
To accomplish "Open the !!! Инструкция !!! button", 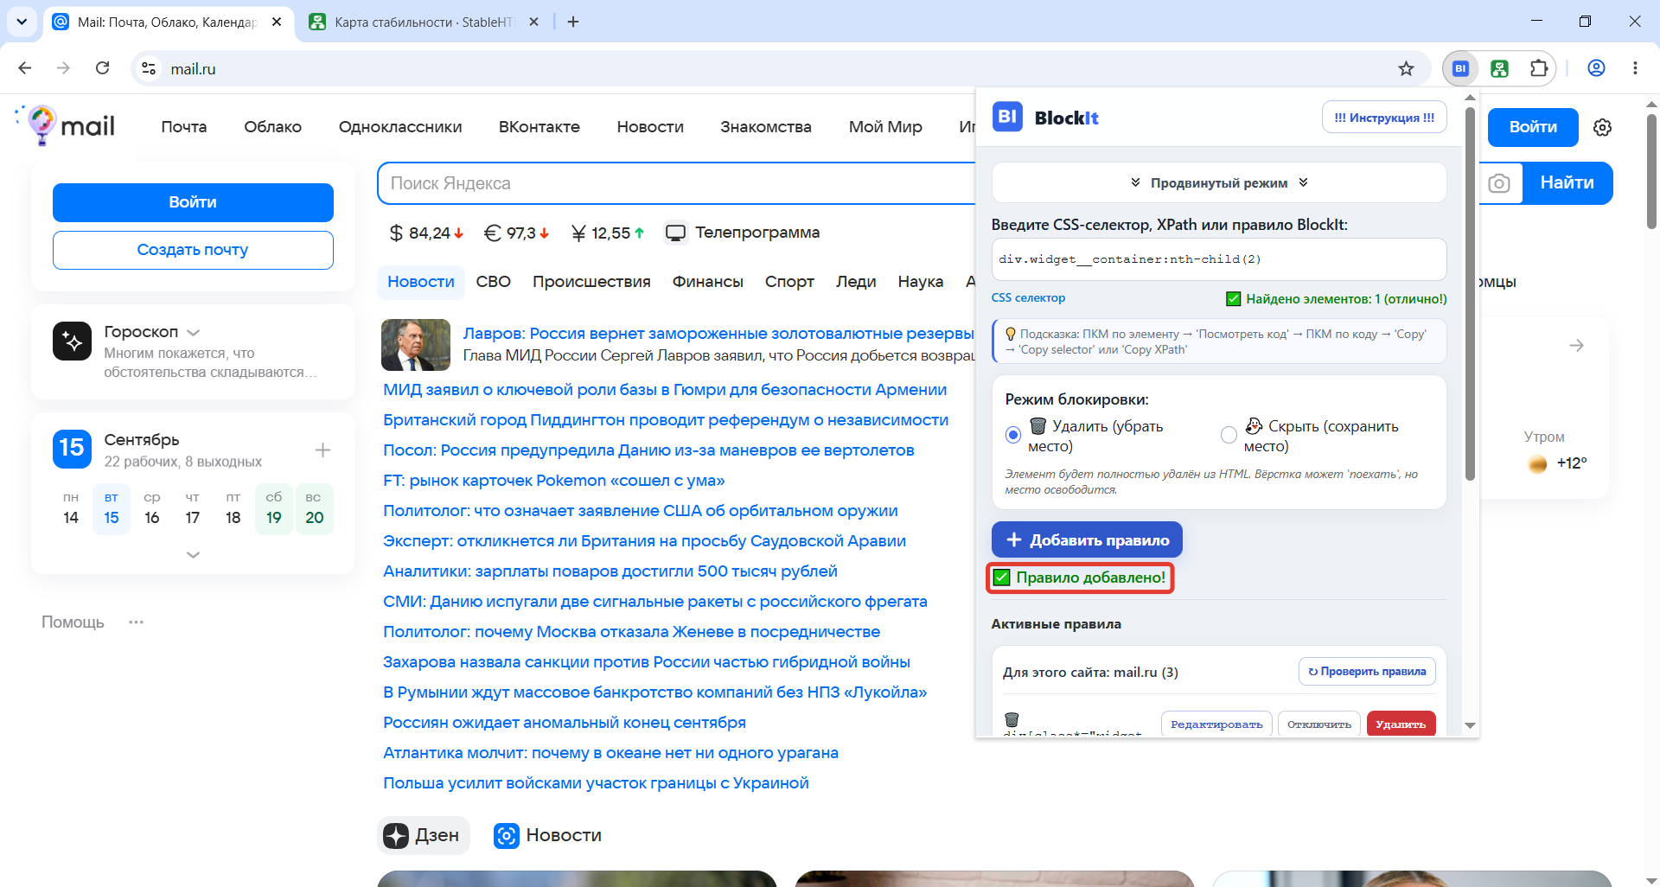I will coord(1384,118).
